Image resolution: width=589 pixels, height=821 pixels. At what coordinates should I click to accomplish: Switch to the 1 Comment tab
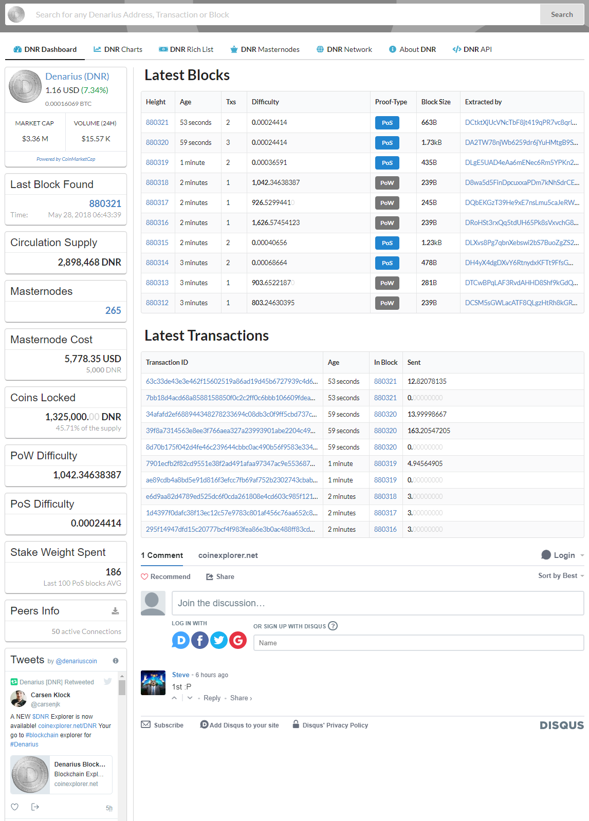(x=162, y=555)
